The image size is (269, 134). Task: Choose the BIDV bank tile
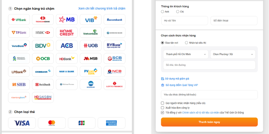coord(43,46)
